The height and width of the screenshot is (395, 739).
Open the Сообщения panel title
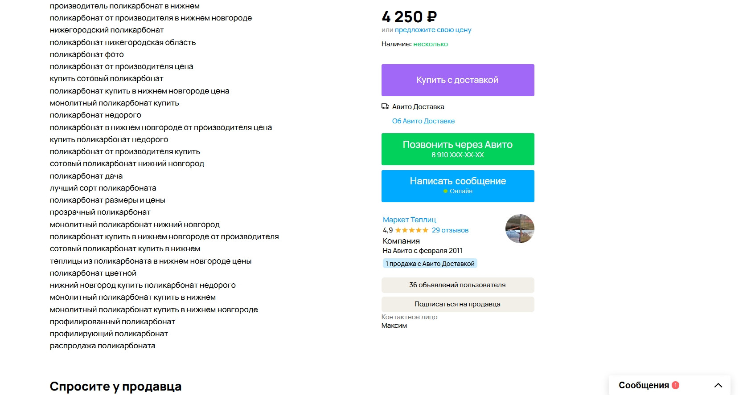click(x=644, y=385)
